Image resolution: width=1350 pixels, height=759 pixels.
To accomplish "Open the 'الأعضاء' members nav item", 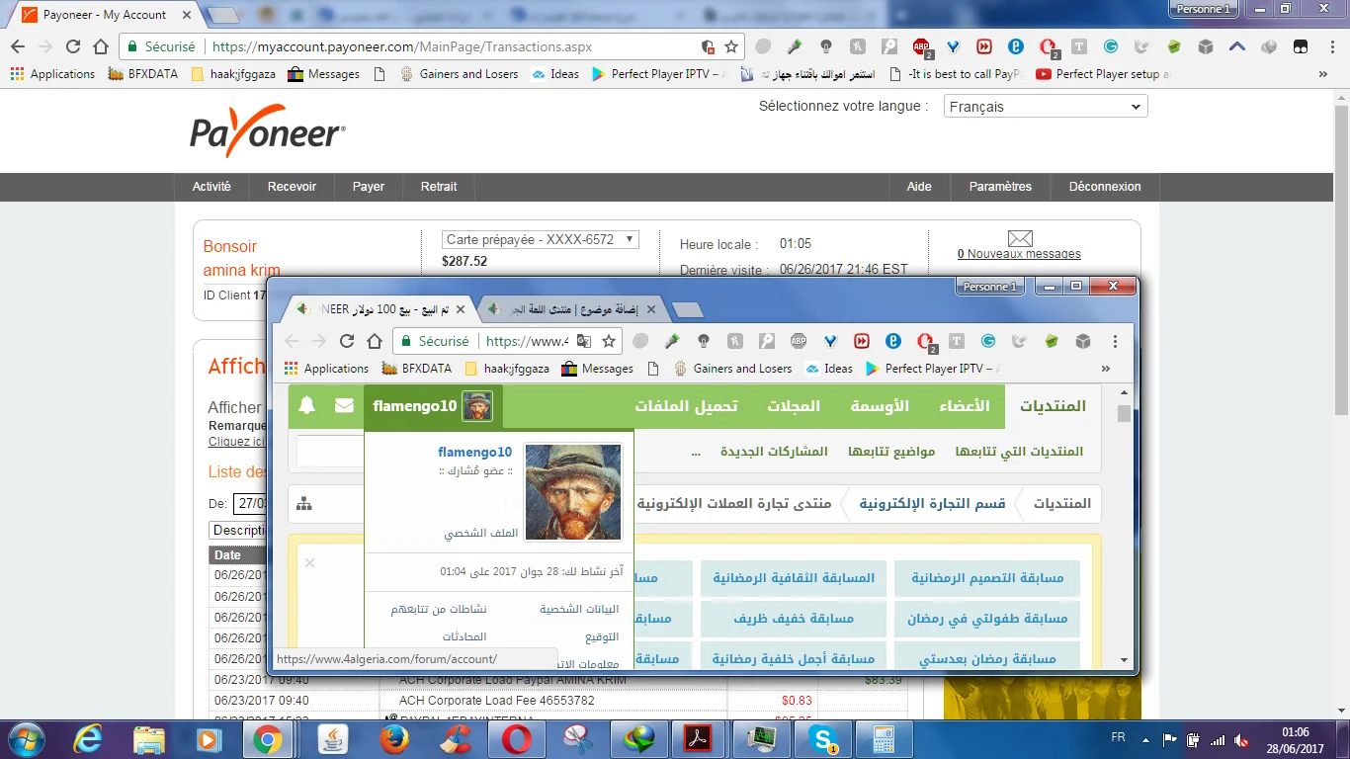I will point(963,406).
